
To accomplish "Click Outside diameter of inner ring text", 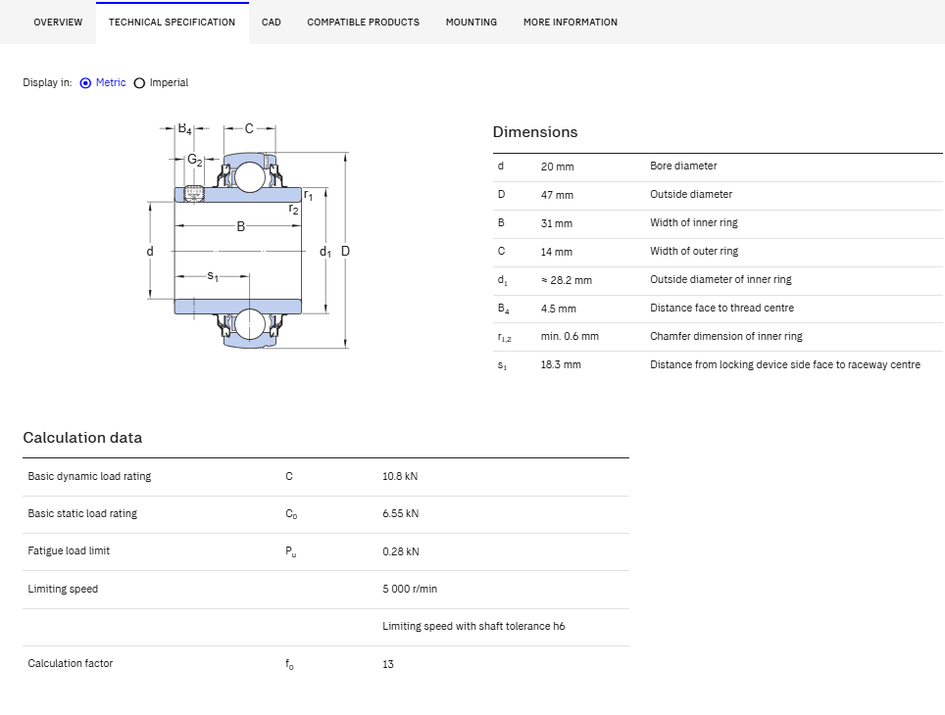I will coord(721,279).
